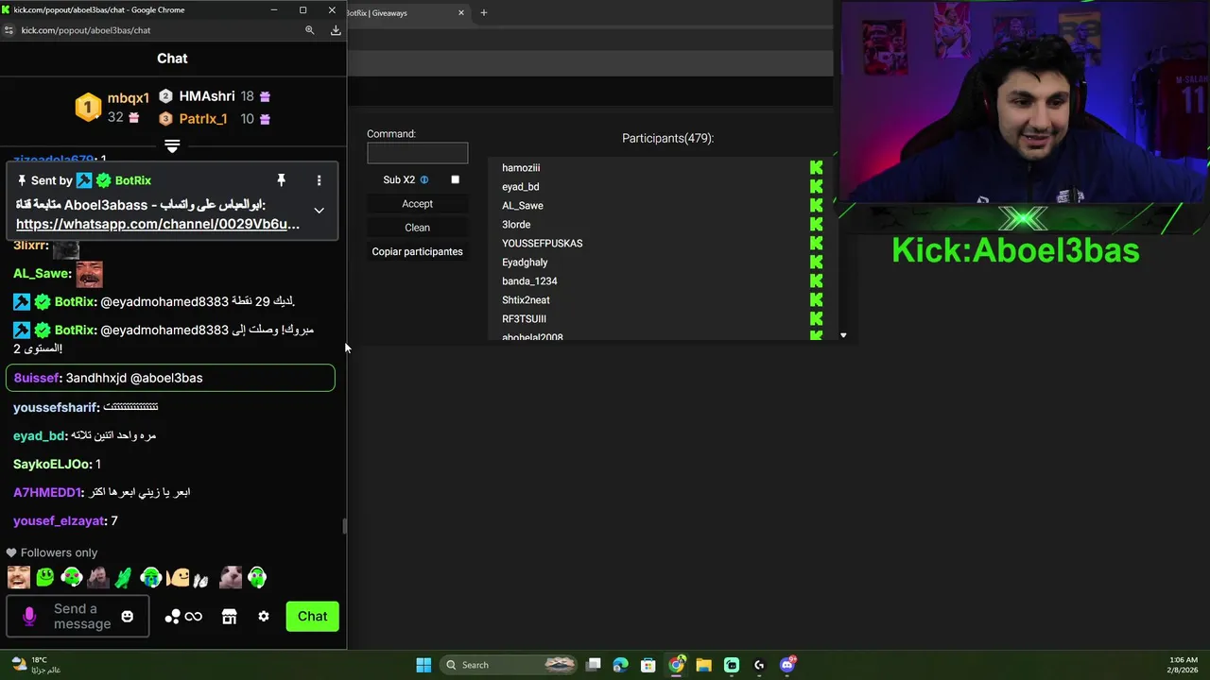Open the Windows Start menu
The height and width of the screenshot is (680, 1210).
point(423,665)
